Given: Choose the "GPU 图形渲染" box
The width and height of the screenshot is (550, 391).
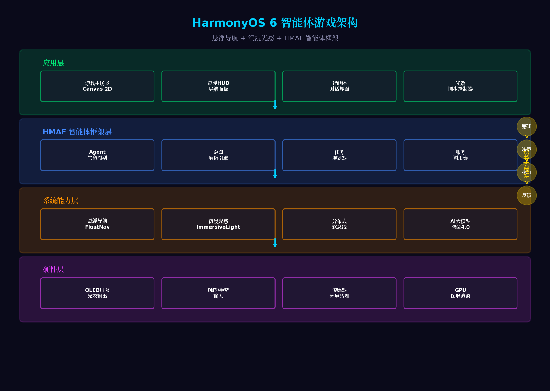Looking at the screenshot, I should 460,293.
